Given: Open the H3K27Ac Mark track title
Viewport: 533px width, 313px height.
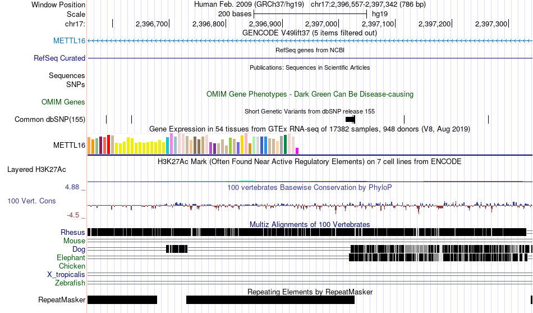Looking at the screenshot, I should click(310, 161).
